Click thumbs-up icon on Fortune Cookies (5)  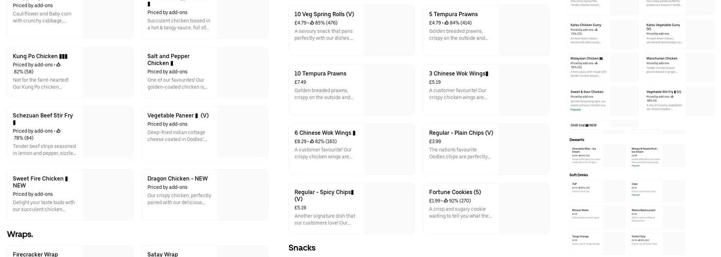[x=446, y=201]
